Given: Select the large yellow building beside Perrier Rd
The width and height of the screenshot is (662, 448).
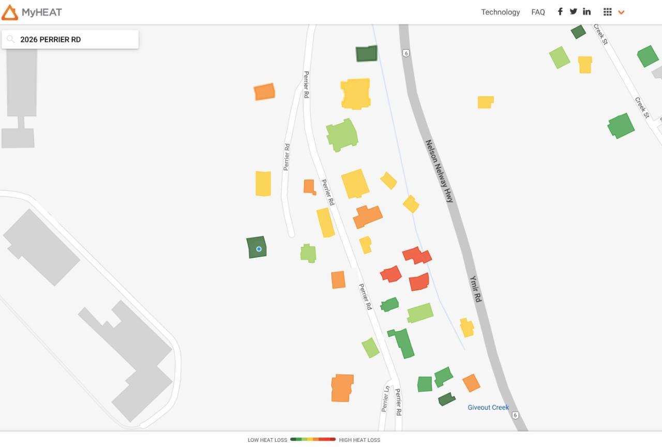Looking at the screenshot, I should (x=355, y=94).
